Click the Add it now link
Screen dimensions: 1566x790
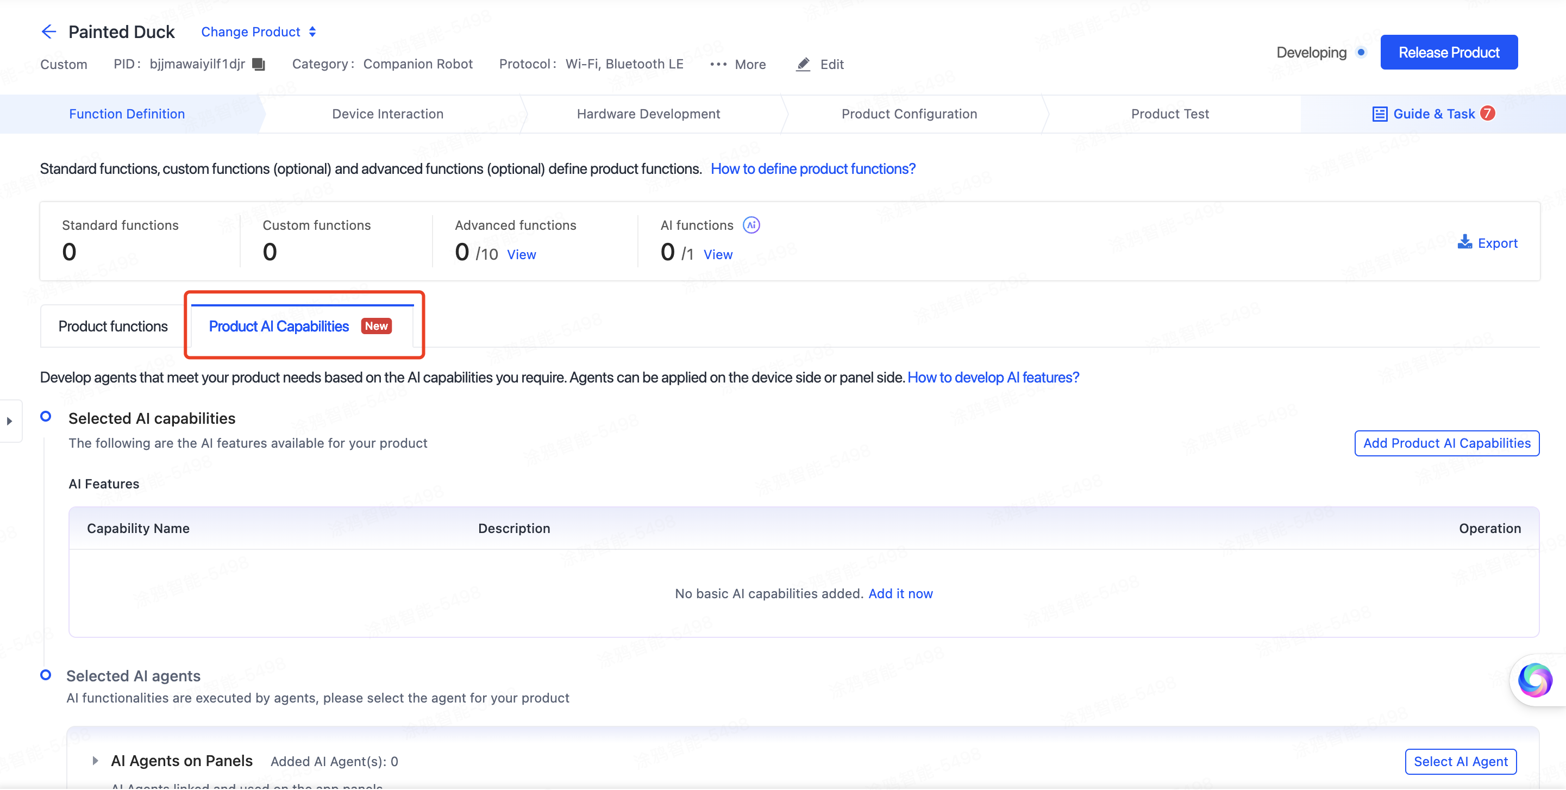pyautogui.click(x=900, y=593)
